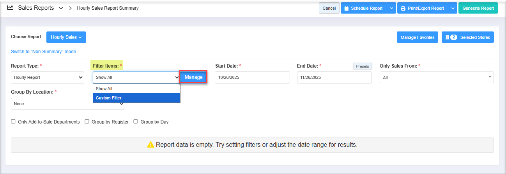Click the warning triangle icon
This screenshot has width=506, height=174.
point(150,145)
